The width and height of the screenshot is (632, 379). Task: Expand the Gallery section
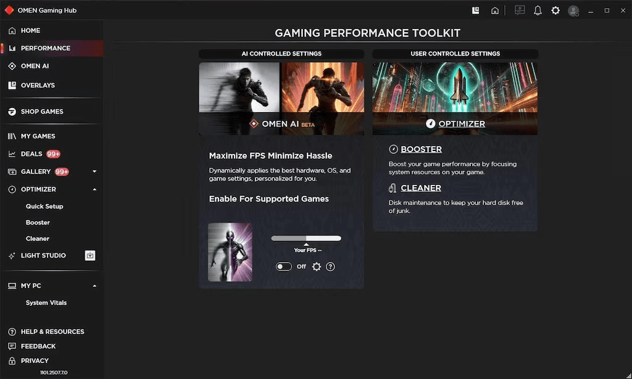point(94,171)
